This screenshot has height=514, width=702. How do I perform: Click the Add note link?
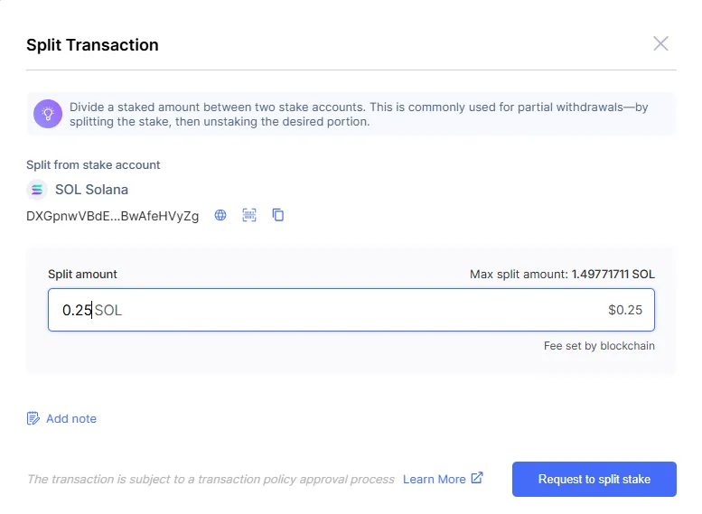point(71,418)
